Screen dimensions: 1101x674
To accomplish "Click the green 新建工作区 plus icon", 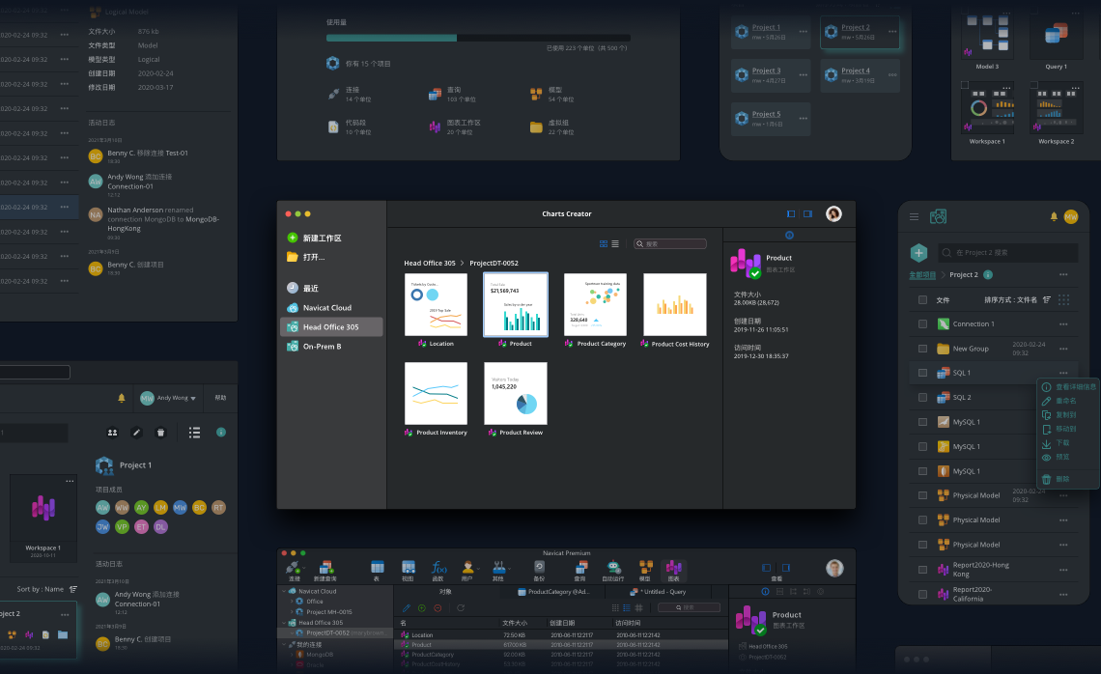I will [292, 238].
